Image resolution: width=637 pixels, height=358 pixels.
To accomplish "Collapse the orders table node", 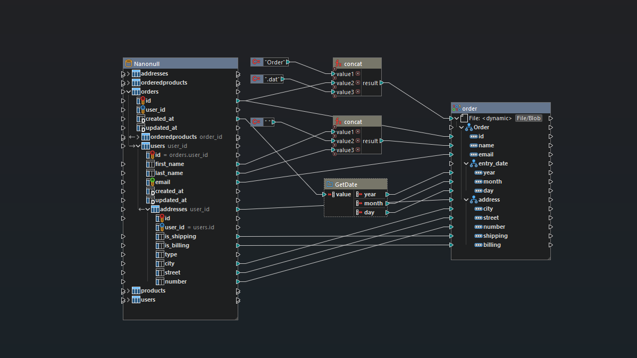I will (x=128, y=91).
